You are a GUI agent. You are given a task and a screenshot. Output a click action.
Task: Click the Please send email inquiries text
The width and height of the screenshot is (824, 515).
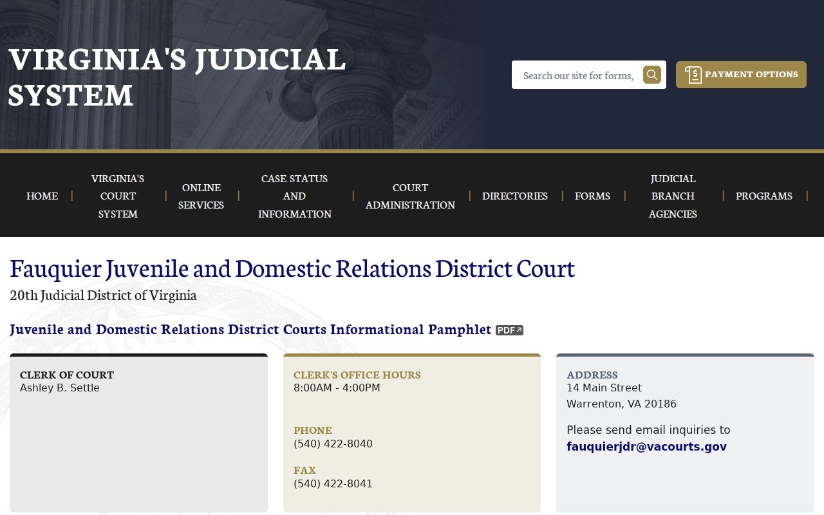[648, 430]
